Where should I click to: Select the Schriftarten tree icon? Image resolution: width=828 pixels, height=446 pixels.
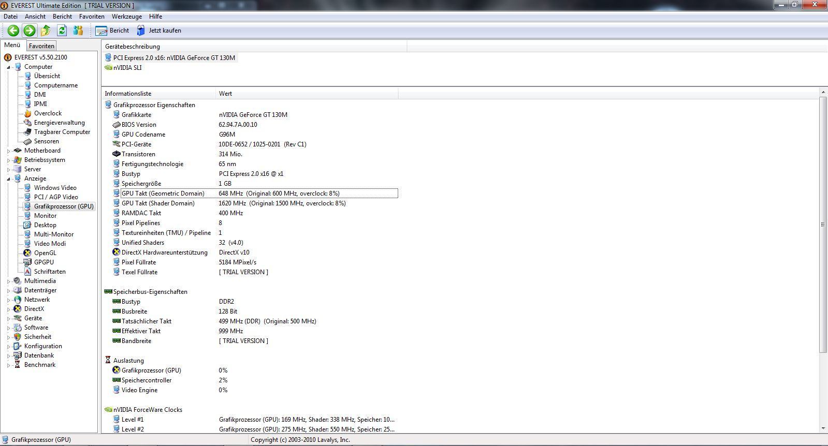coord(27,272)
